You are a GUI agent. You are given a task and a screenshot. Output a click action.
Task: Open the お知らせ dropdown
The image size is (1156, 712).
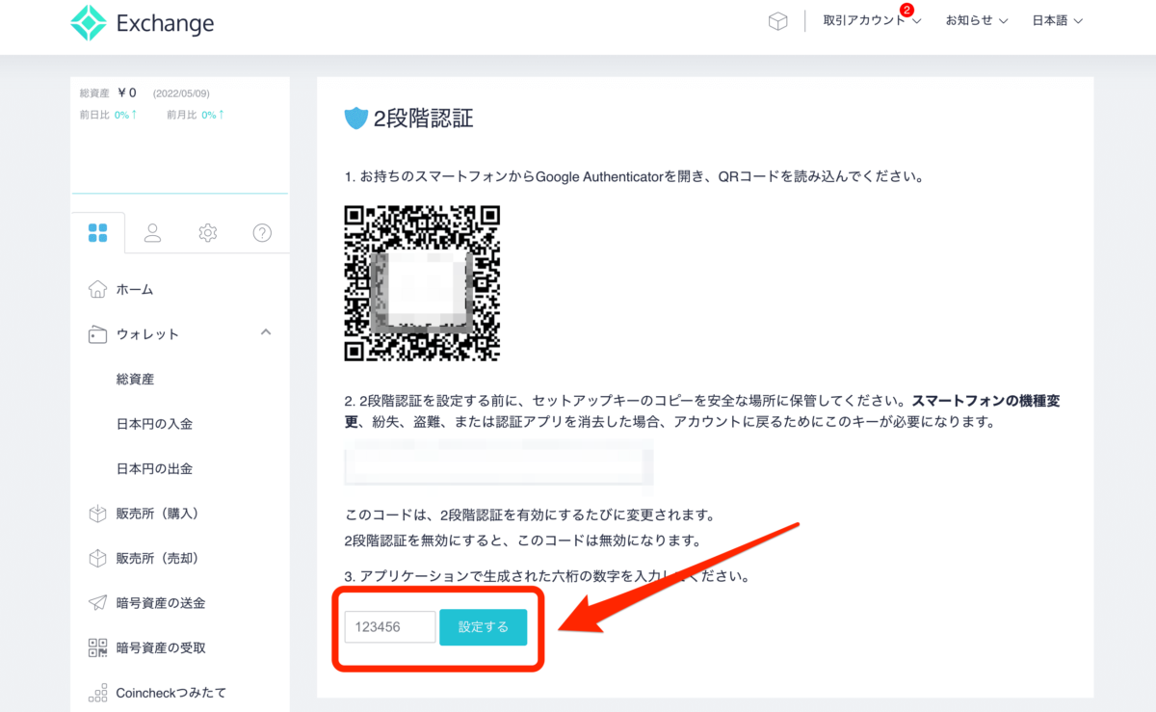[x=977, y=20]
